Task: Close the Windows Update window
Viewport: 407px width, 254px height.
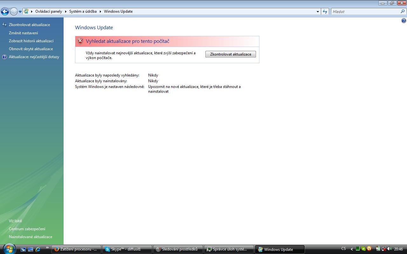Action: [401, 3]
